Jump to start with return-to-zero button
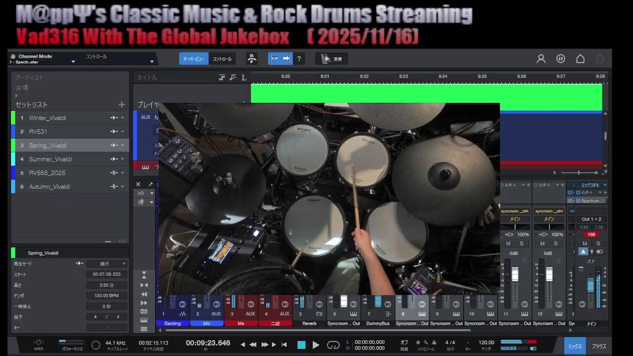Screen dimensions: 633x356 tap(284, 345)
